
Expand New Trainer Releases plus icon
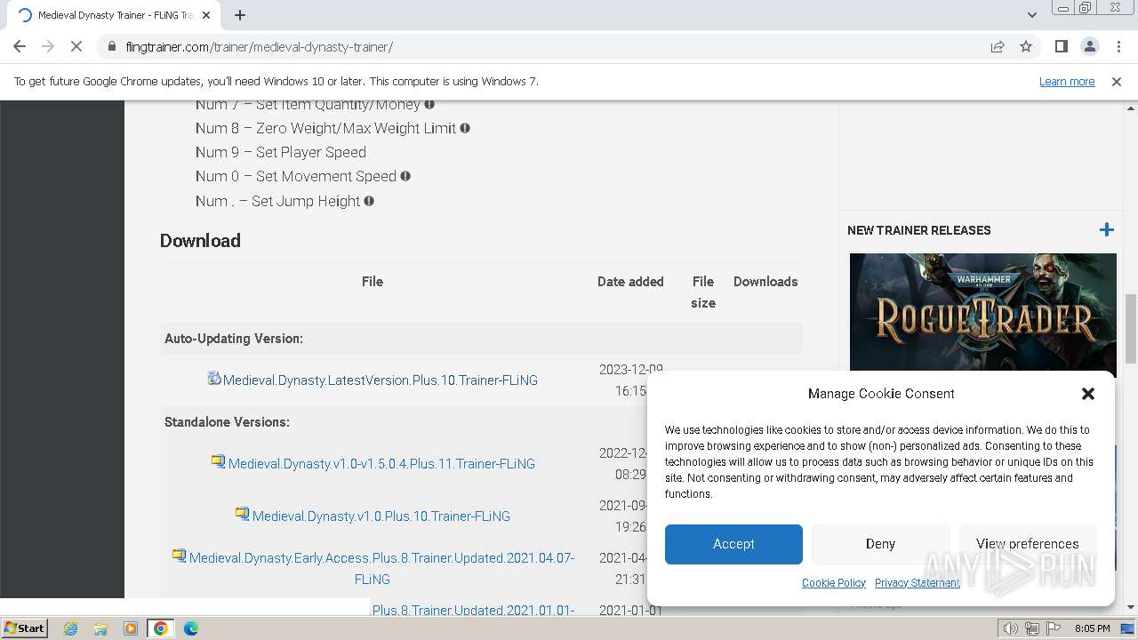[1106, 230]
